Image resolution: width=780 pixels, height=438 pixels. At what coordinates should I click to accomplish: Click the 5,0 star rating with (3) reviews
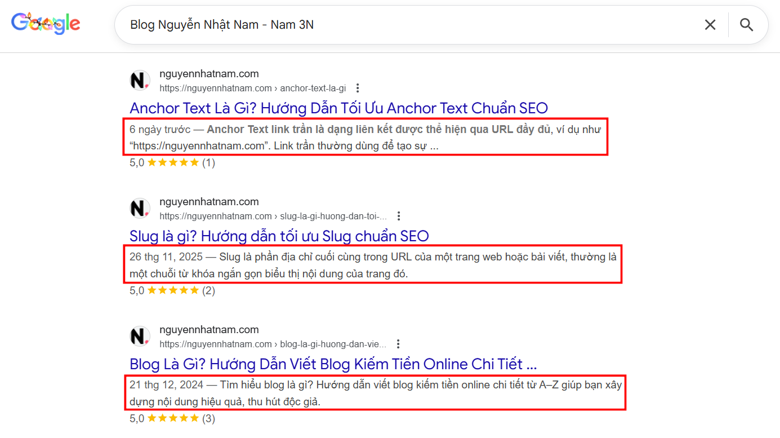[172, 419]
